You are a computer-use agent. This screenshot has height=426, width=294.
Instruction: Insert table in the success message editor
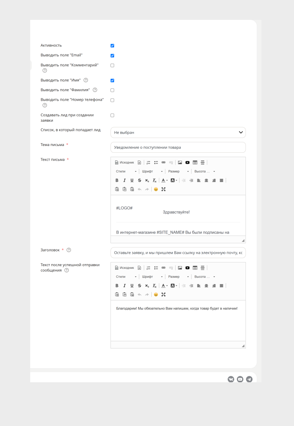[195, 268]
